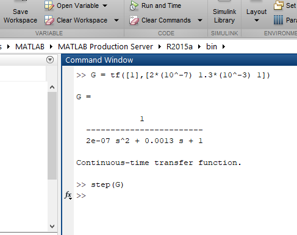Click the 'G = tf([1],...' command line
The image size is (297, 235).
coord(173,75)
